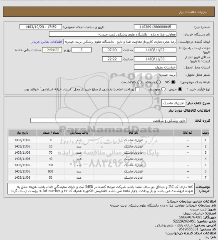Click the unit عدد in row 2
This screenshot has height=240, width=218.
pos(79,147)
